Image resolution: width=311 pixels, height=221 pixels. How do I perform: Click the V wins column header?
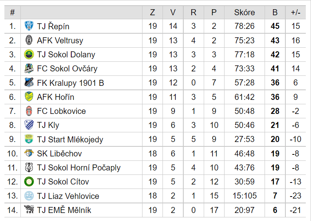tap(173, 12)
